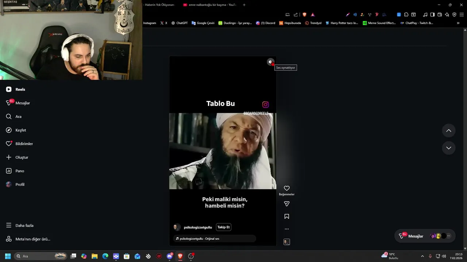
Task: Open weather widget showing 10°C Bulutlu
Action: (x=390, y=256)
